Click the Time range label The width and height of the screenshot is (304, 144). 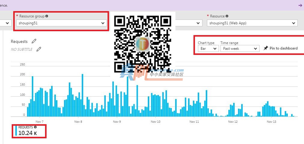coord(230,43)
